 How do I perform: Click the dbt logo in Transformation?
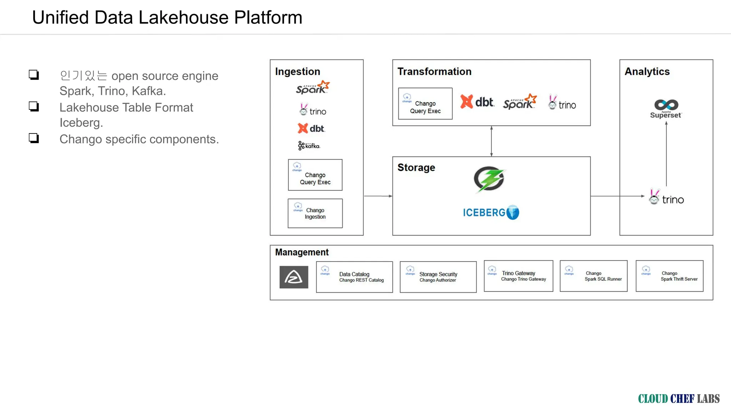[x=477, y=102]
